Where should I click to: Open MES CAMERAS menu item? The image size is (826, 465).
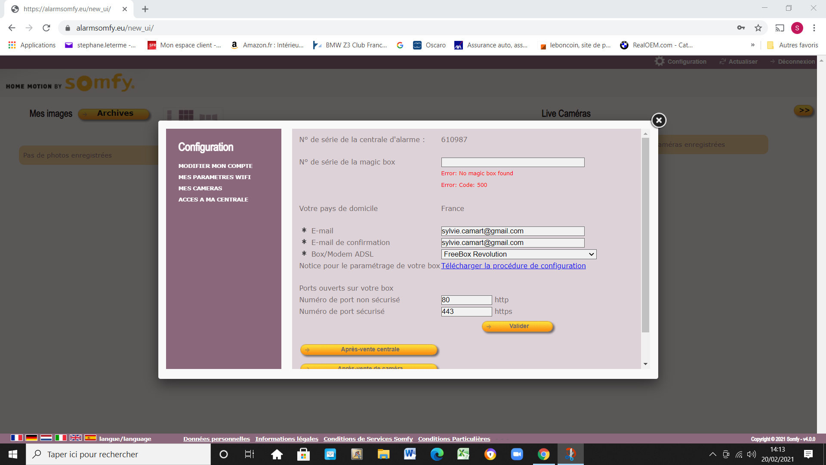click(200, 188)
